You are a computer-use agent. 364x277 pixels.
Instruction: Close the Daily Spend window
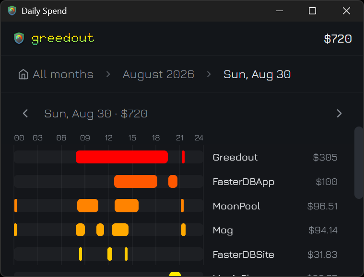point(346,11)
